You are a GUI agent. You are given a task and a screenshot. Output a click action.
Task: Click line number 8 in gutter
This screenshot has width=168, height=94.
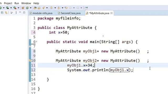[34, 51]
